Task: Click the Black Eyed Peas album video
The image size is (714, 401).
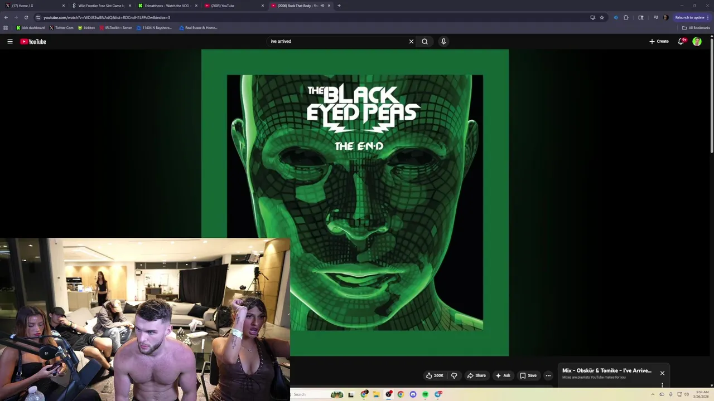Action: [355, 203]
